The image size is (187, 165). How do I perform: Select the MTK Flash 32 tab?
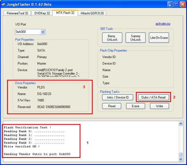[x=65, y=13]
